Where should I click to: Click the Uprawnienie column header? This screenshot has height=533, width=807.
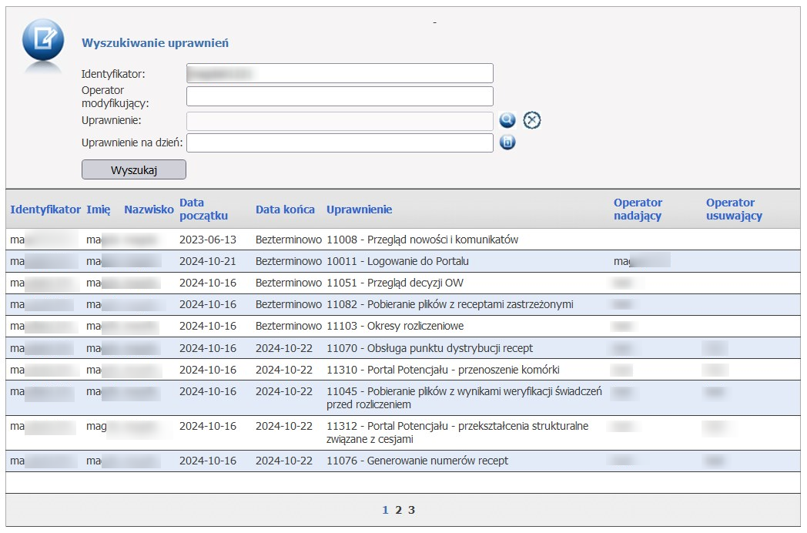[x=360, y=210]
